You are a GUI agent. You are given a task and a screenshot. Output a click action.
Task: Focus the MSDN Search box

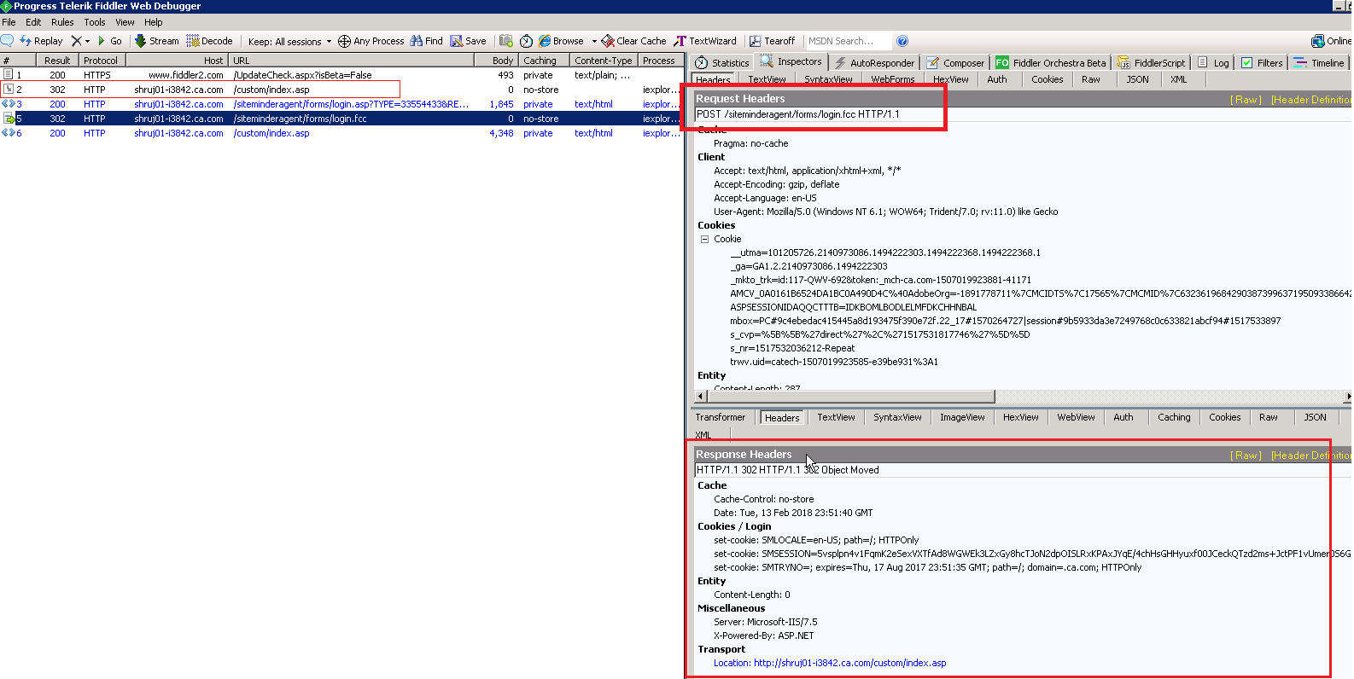pyautogui.click(x=847, y=41)
